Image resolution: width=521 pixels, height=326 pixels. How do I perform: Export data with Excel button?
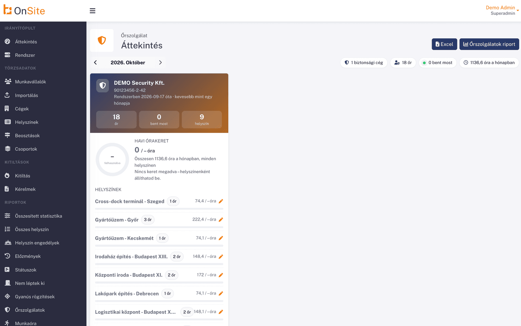[x=444, y=44]
